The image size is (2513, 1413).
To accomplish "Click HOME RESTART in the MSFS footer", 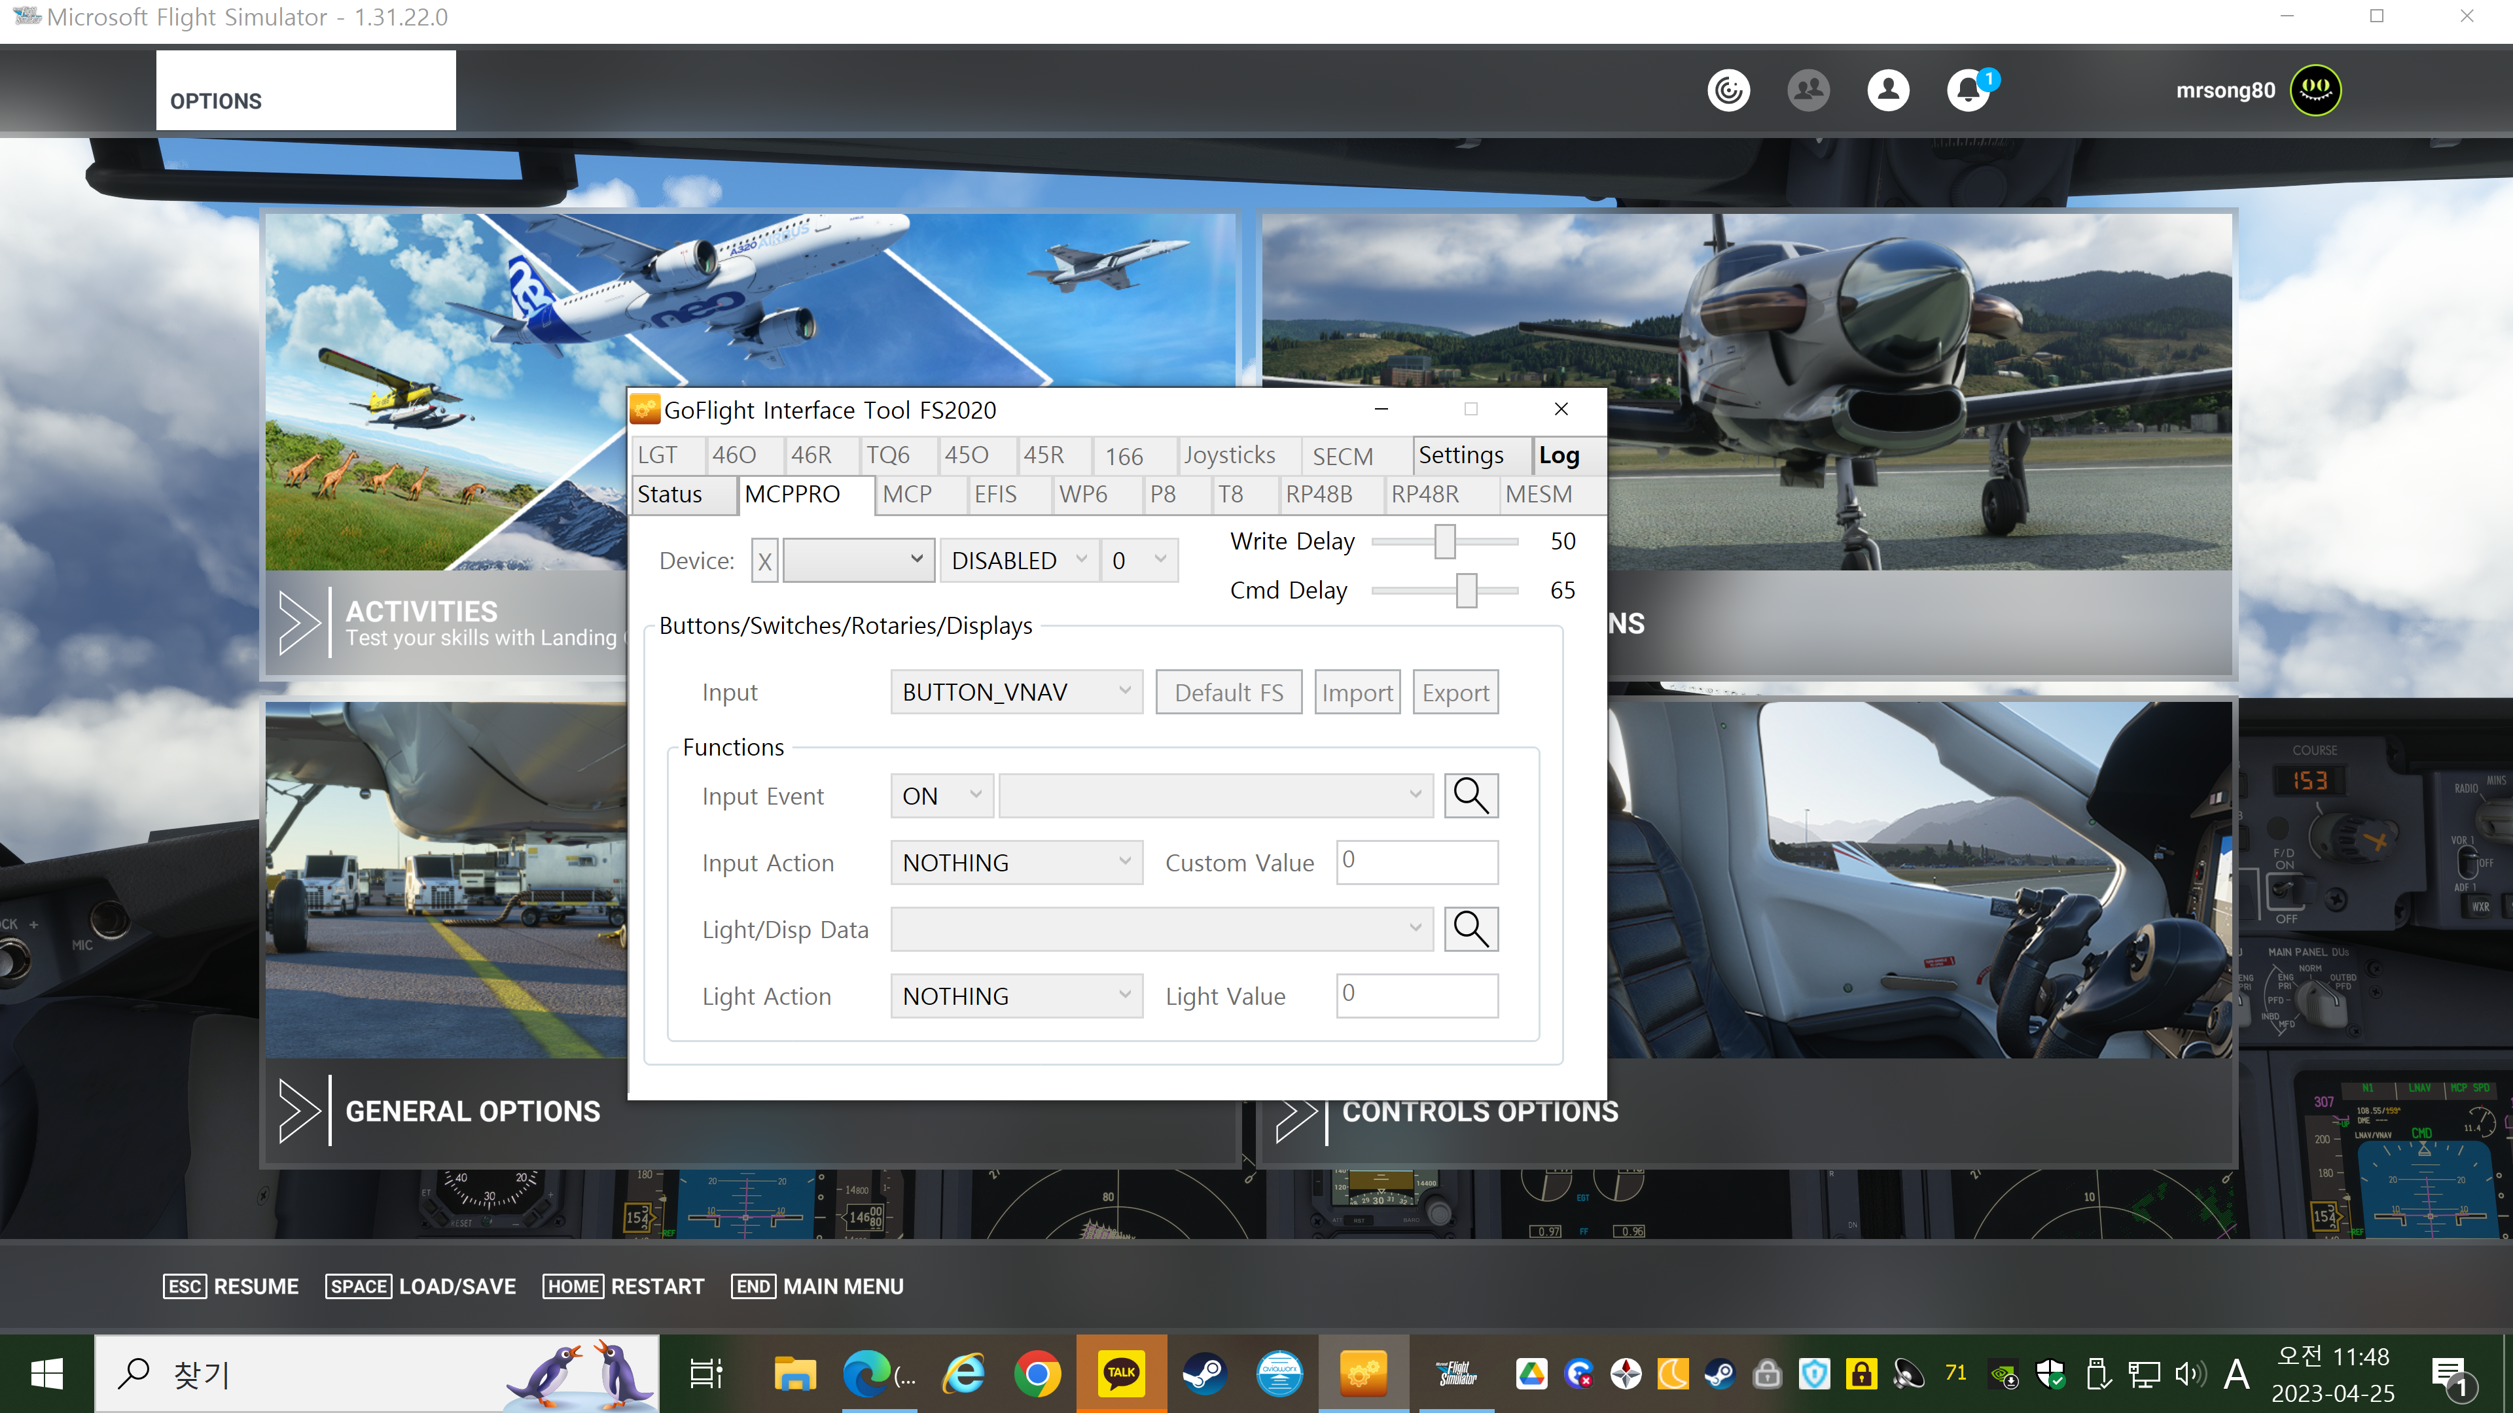I will tap(624, 1287).
